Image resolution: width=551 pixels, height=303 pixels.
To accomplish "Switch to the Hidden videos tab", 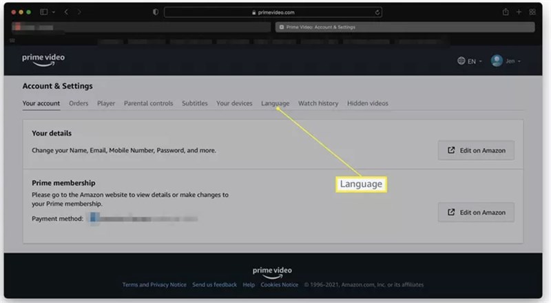I will pyautogui.click(x=368, y=103).
